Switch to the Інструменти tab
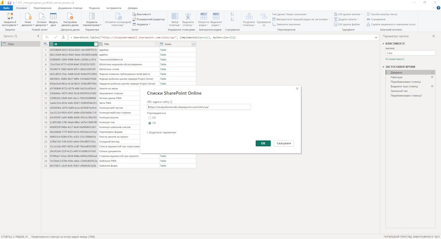 click(x=114, y=8)
